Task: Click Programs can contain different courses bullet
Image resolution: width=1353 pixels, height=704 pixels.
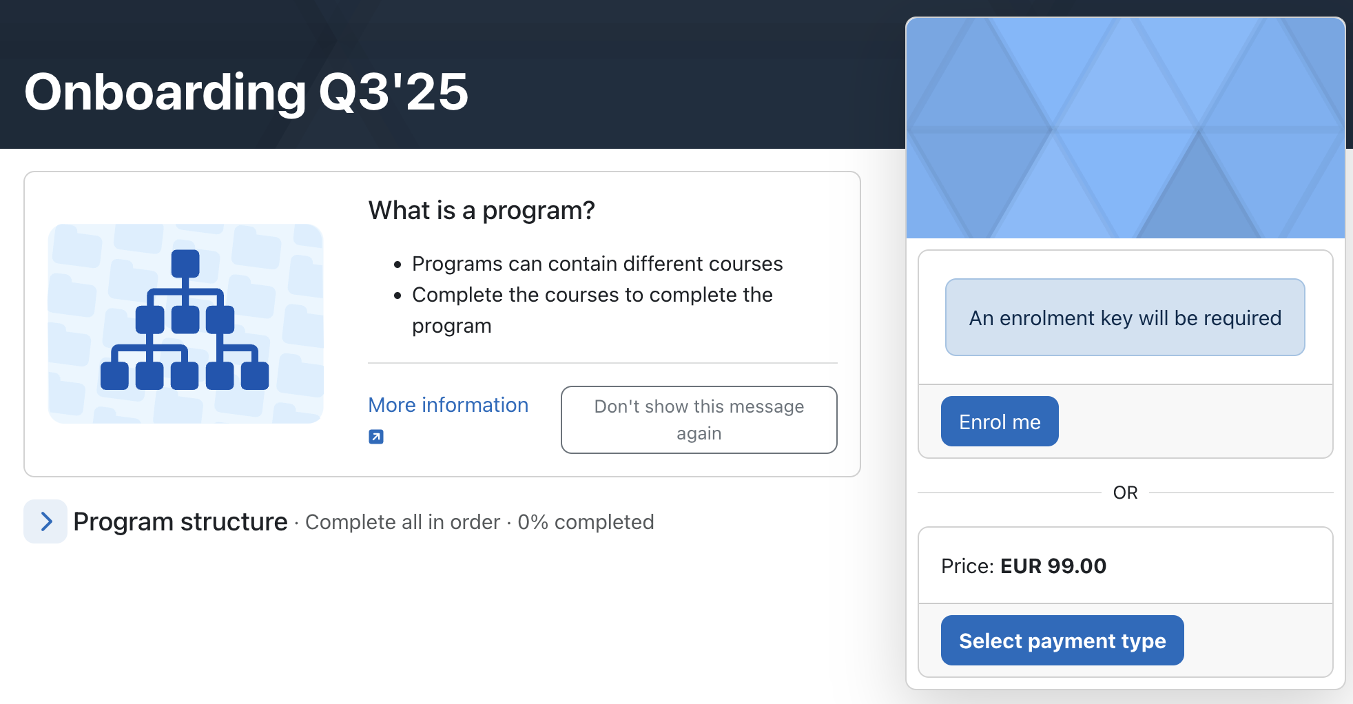Action: [x=597, y=264]
